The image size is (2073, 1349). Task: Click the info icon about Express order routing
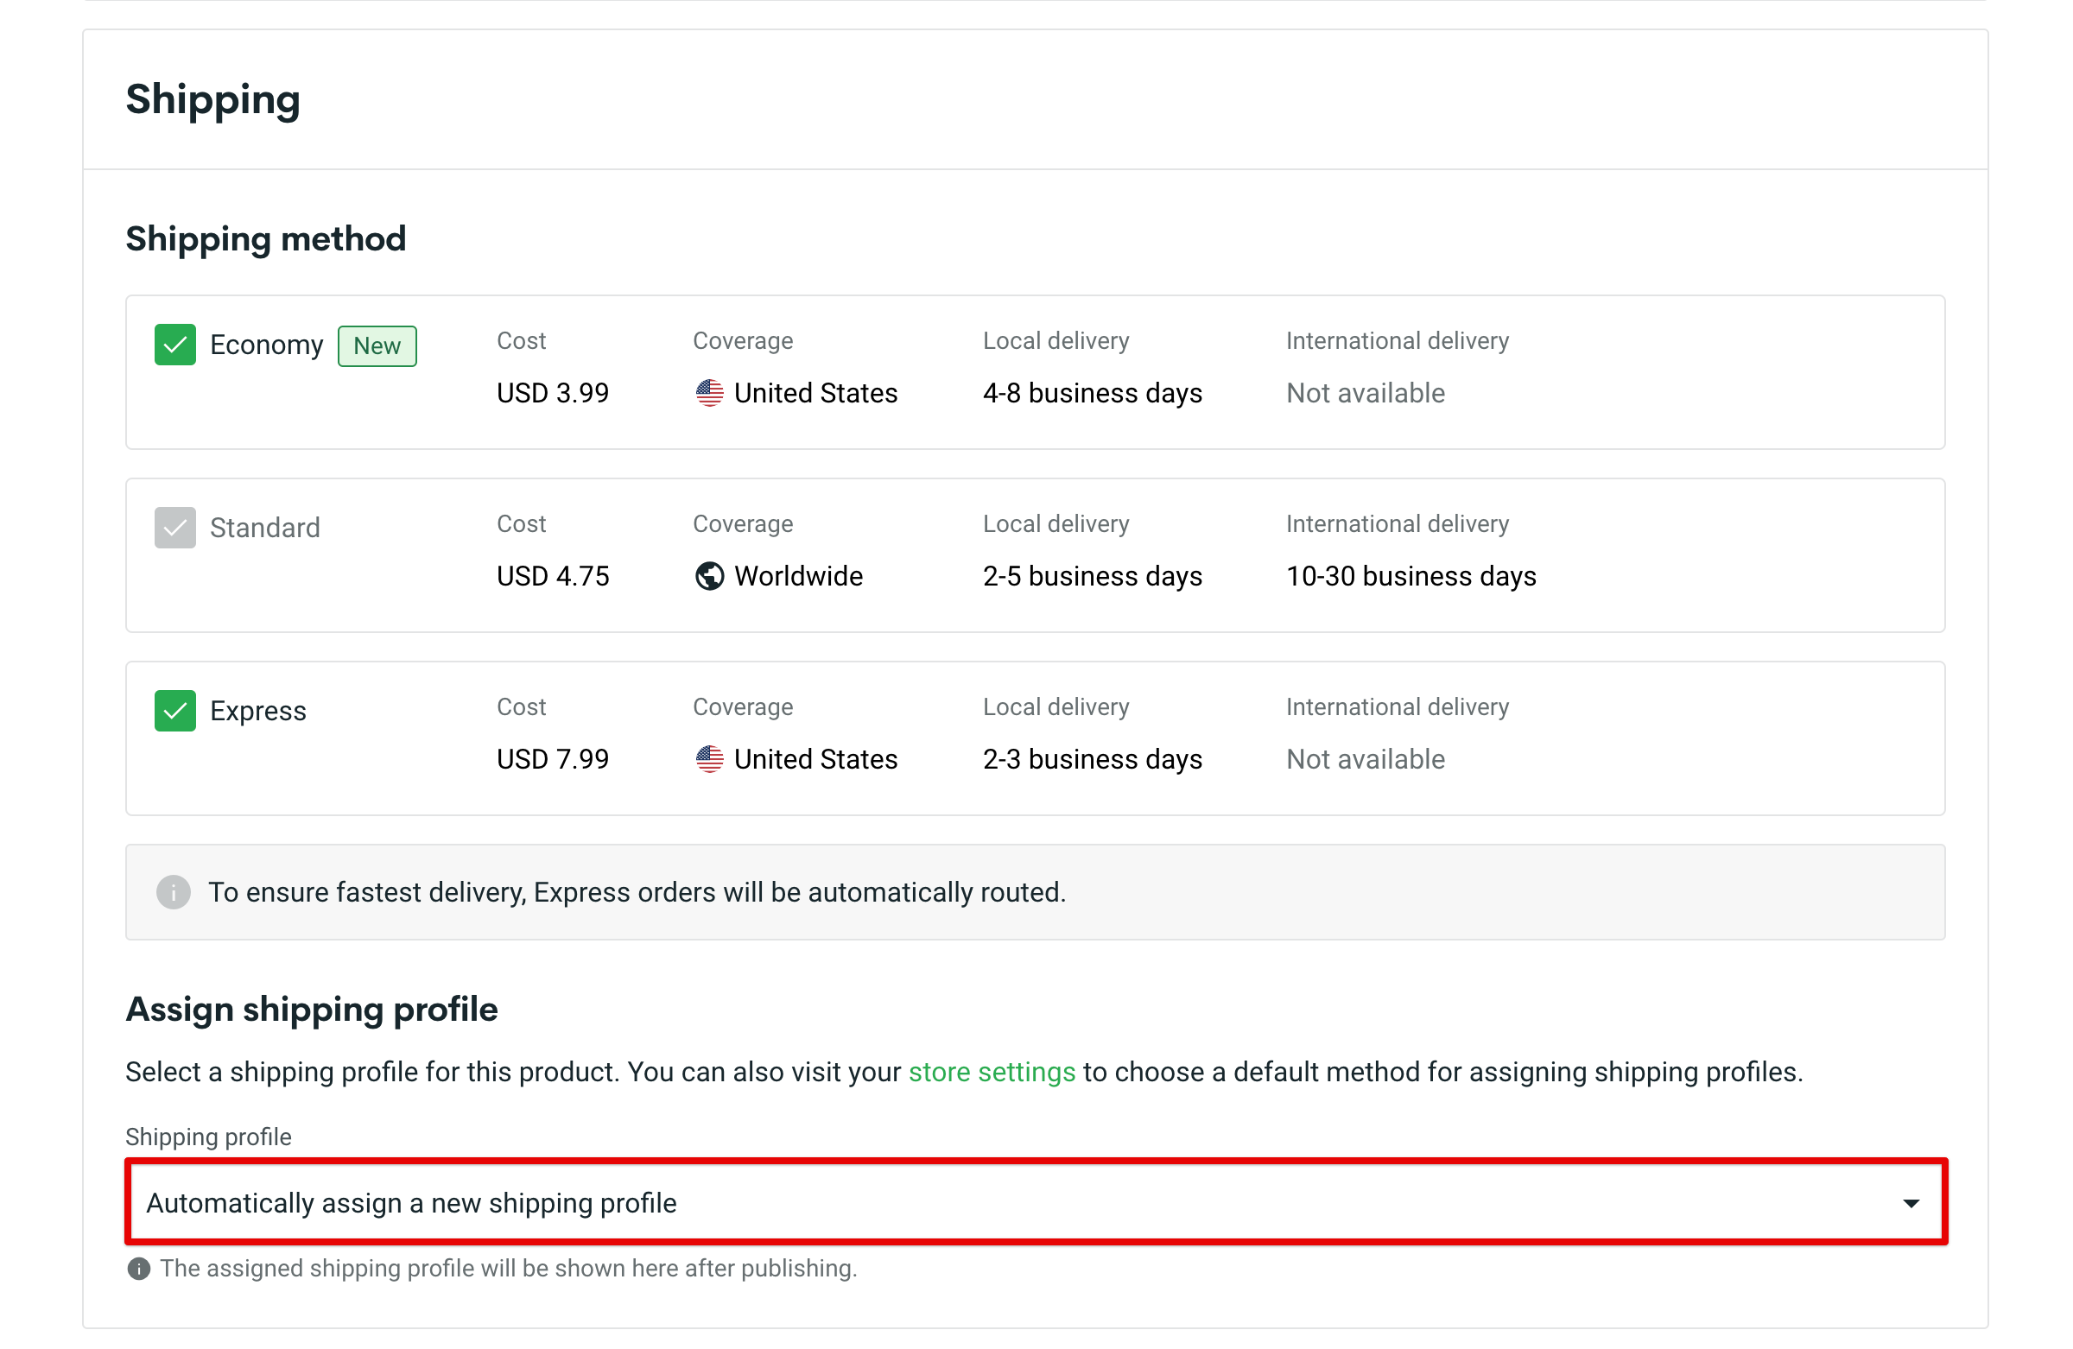(x=174, y=892)
